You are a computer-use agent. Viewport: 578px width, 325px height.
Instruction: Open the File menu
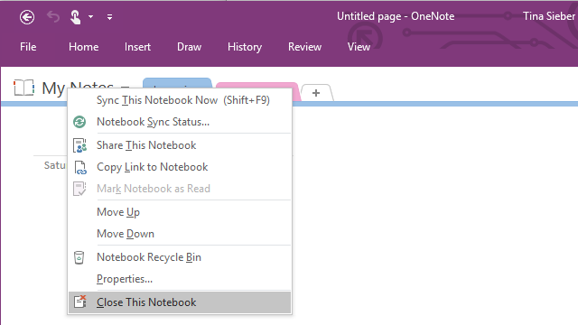pos(28,47)
